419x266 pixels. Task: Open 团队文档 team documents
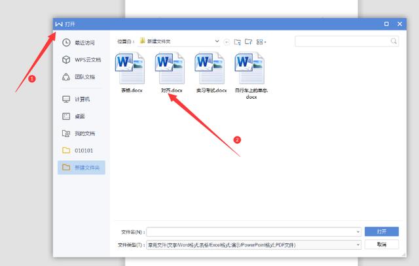coord(79,77)
